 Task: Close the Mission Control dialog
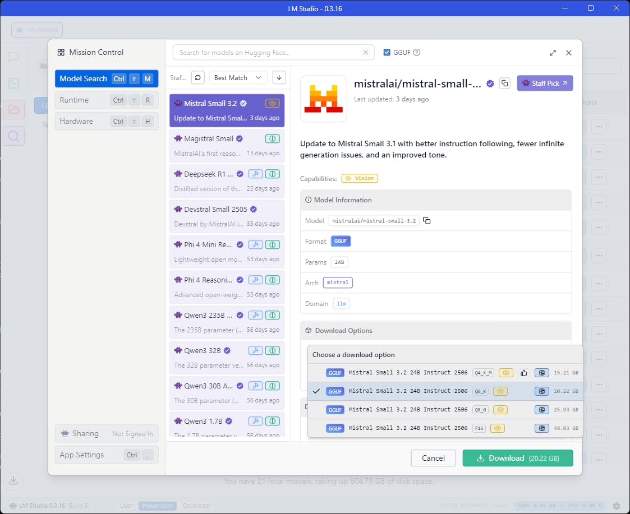coord(568,53)
